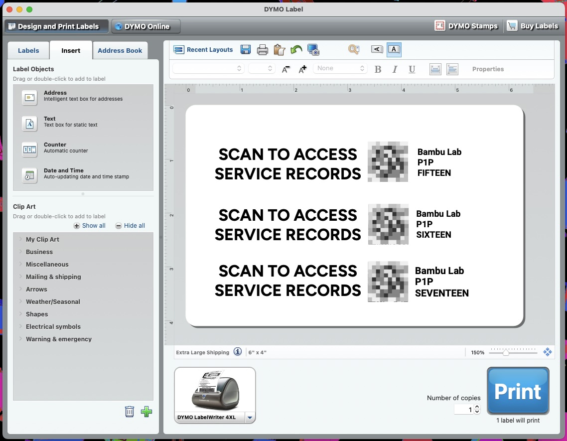Switch to the Labels tab

(x=28, y=50)
